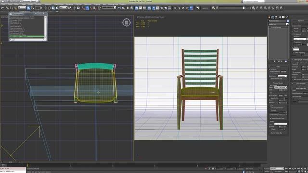The height and width of the screenshot is (173, 308).
Task: Select Use Target Distance focus option
Action: click(x=270, y=108)
